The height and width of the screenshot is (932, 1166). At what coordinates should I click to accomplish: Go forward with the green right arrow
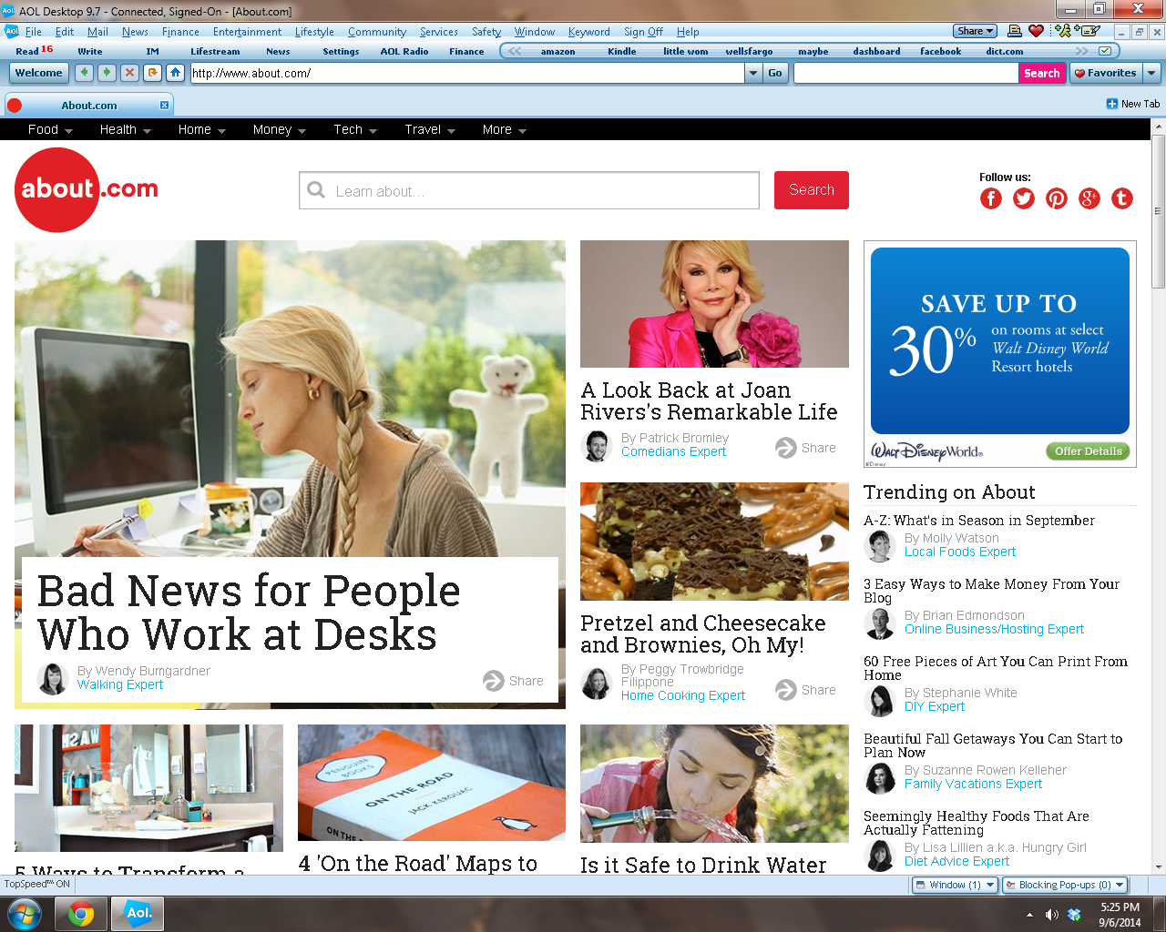click(x=107, y=73)
